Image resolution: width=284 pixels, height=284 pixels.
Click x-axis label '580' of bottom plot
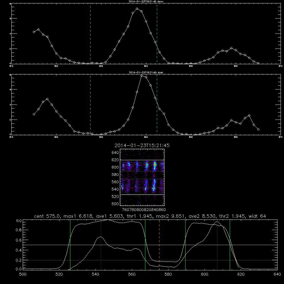pyautogui.click(x=168, y=274)
